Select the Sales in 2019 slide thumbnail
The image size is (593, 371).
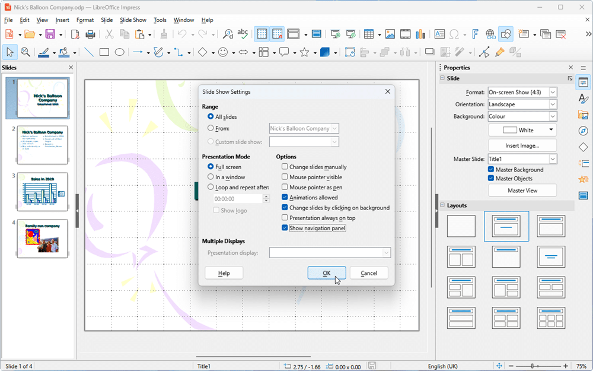(x=42, y=191)
